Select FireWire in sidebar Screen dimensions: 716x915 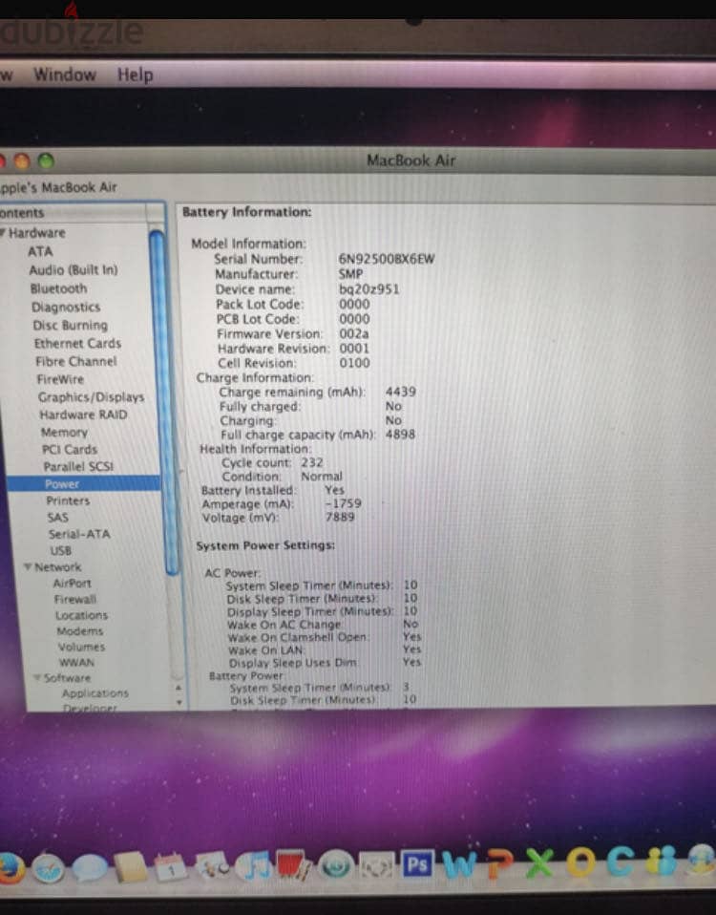tap(60, 379)
